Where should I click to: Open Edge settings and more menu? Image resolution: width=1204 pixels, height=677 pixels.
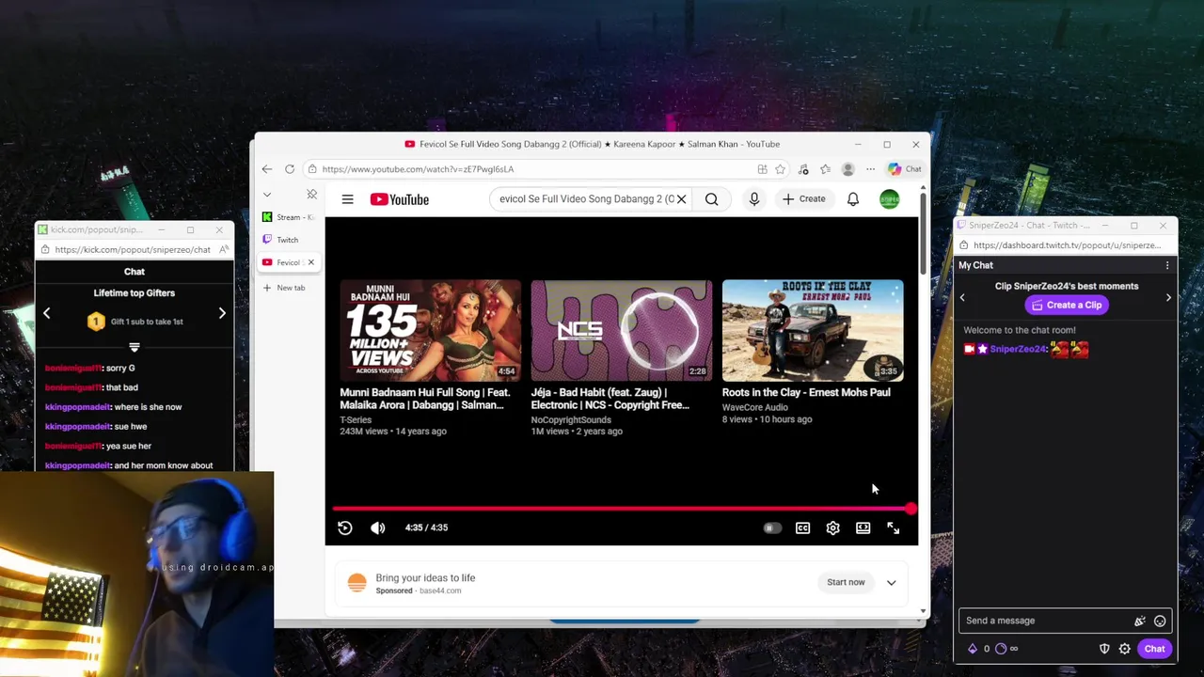pyautogui.click(x=870, y=169)
